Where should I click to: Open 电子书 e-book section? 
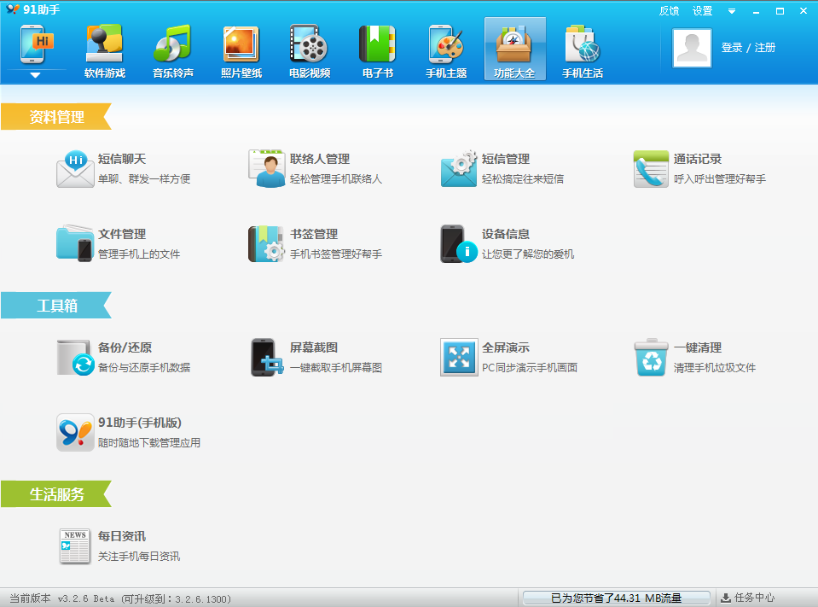point(378,51)
